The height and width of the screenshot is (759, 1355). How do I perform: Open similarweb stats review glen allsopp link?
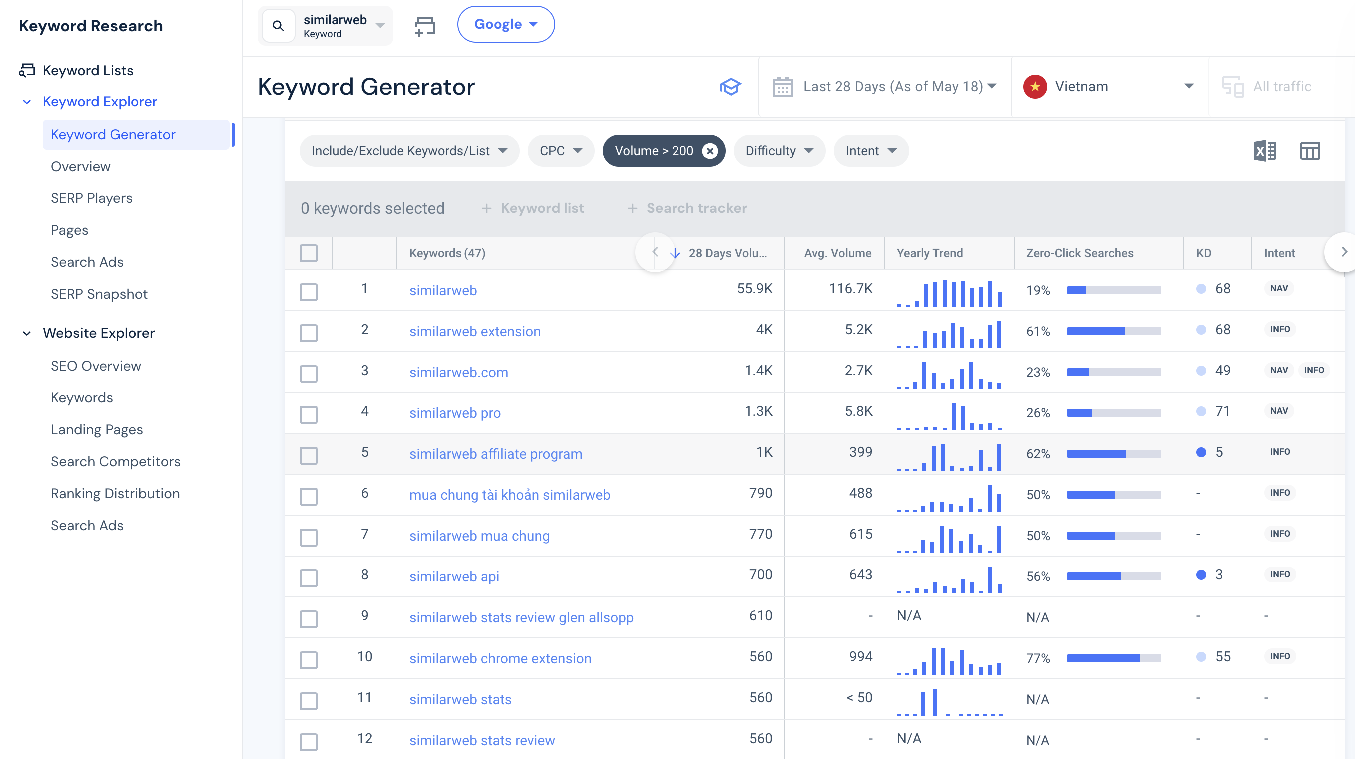click(x=521, y=618)
